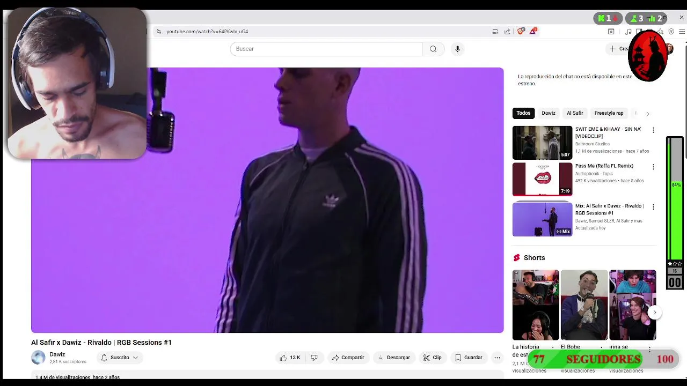Save video using Guardar button
Image resolution: width=687 pixels, height=386 pixels.
[469, 358]
